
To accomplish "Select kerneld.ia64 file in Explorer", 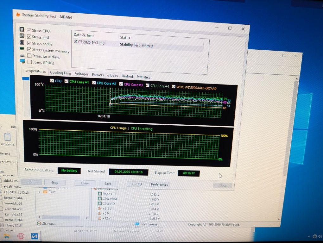I will 13,198.
